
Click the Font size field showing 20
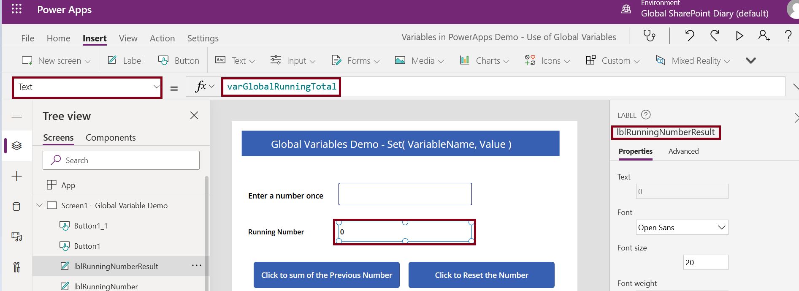click(x=706, y=262)
